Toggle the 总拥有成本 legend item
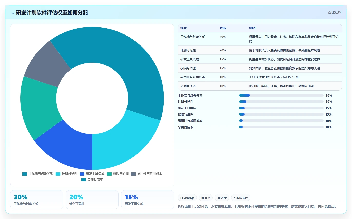Viewport: 352px width, 219px height. point(92,179)
